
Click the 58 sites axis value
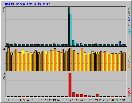pyautogui.click(x=4, y=48)
